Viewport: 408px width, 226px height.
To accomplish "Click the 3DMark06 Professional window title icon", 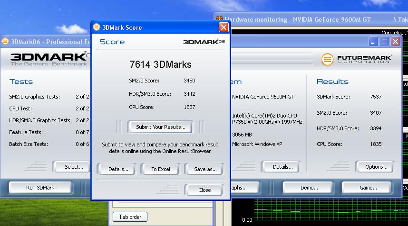I will (x=5, y=41).
